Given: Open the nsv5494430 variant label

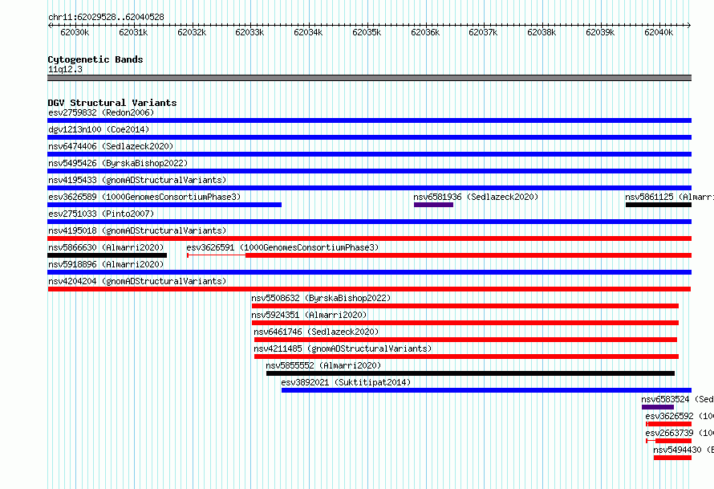Looking at the screenshot, I should pyautogui.click(x=684, y=450).
